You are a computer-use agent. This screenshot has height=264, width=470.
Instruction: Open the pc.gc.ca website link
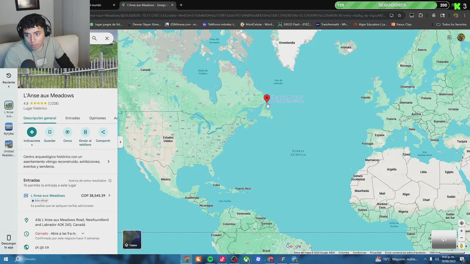tap(42, 247)
